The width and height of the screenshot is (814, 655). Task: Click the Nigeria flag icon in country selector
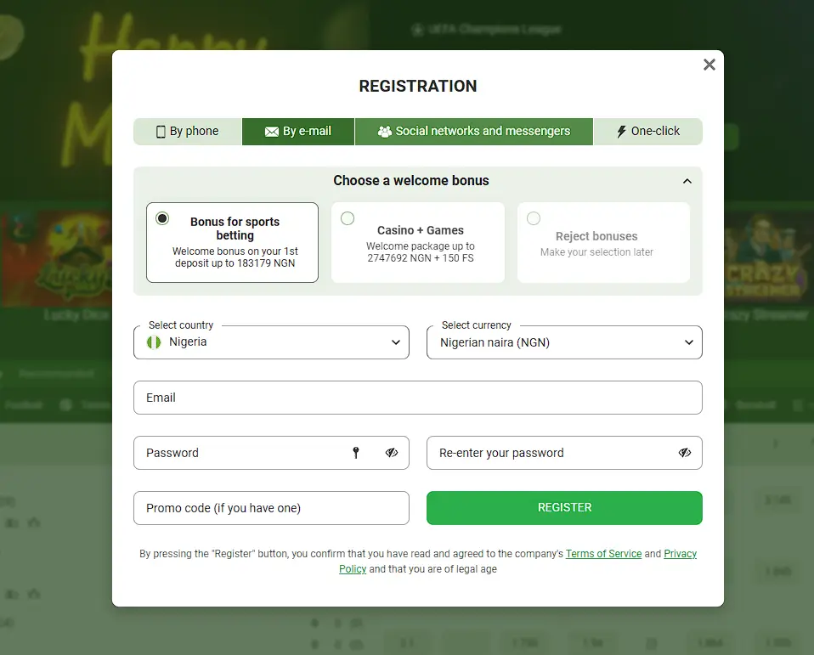(x=154, y=342)
